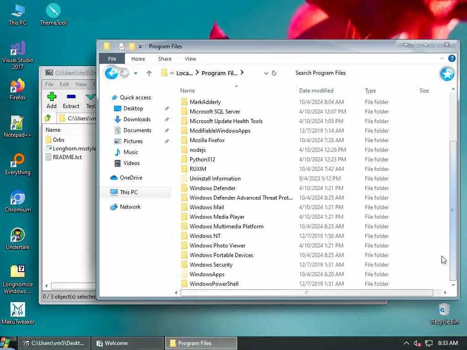Screen dimensions: 467x350
Task: Click the Test button in 7-Zip
Action: click(91, 100)
